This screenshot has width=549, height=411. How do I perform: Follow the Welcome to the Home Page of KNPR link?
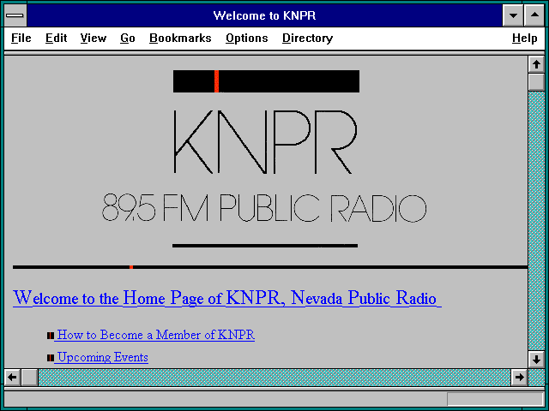click(226, 298)
